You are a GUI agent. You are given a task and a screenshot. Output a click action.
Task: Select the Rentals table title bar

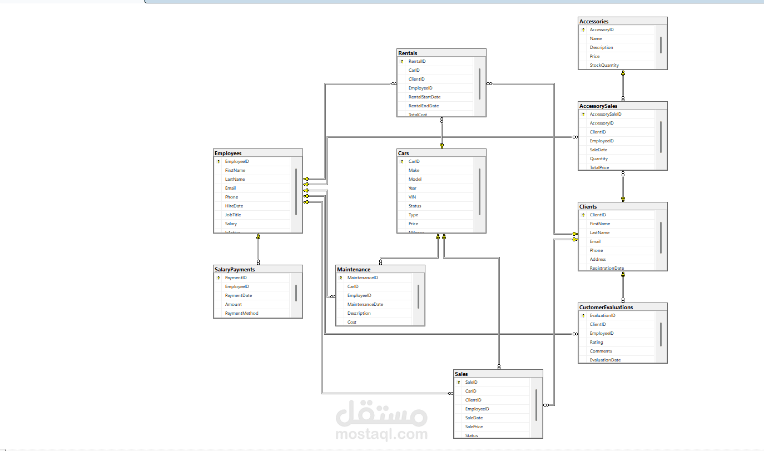pos(439,52)
